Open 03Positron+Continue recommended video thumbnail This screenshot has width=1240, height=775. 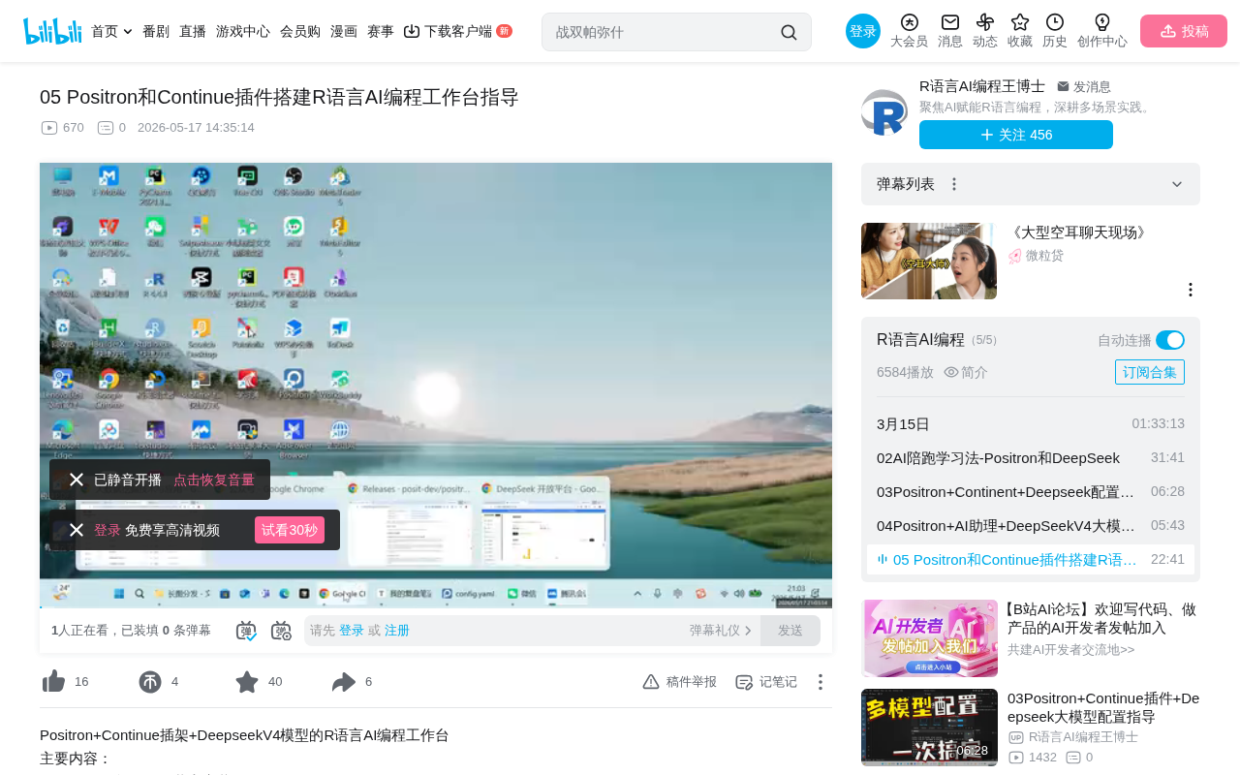coord(930,728)
